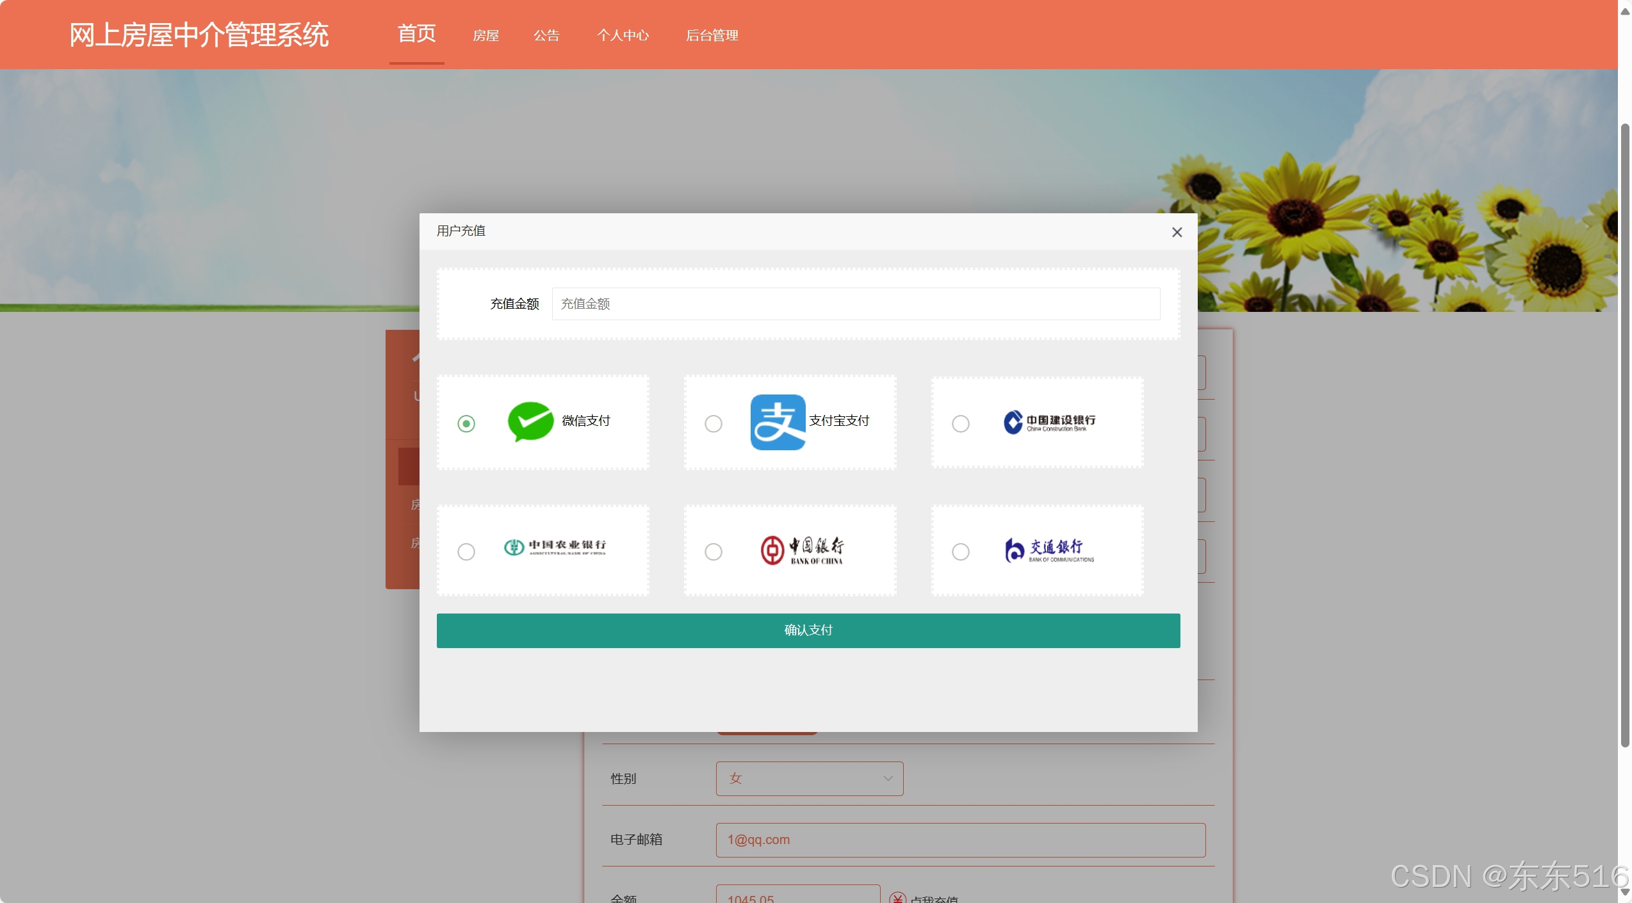
Task: Open the 房屋 navigation menu item
Action: (486, 36)
